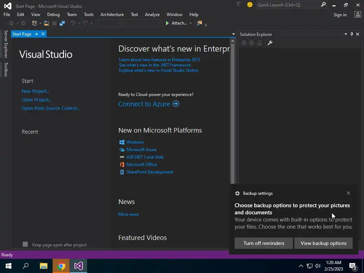
Task: Click the Connect to Azure arrow circle
Action: point(176,103)
